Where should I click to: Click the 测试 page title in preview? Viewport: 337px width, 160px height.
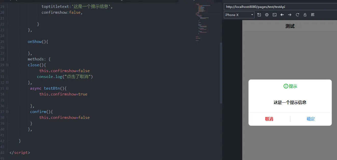click(290, 26)
